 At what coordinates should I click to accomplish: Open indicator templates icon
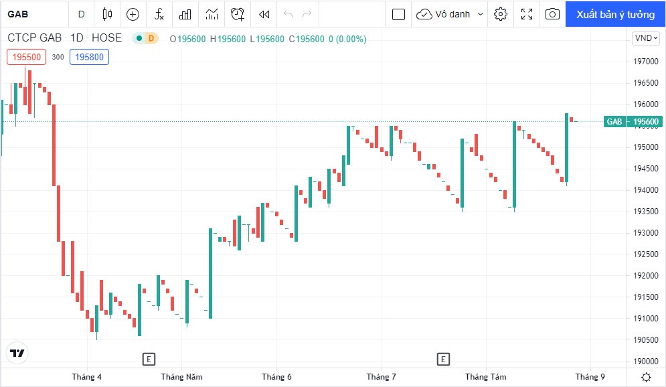tap(211, 14)
